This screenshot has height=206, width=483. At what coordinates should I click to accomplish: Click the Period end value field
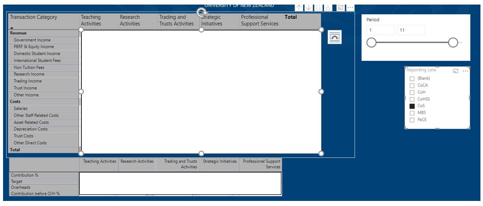click(411, 30)
